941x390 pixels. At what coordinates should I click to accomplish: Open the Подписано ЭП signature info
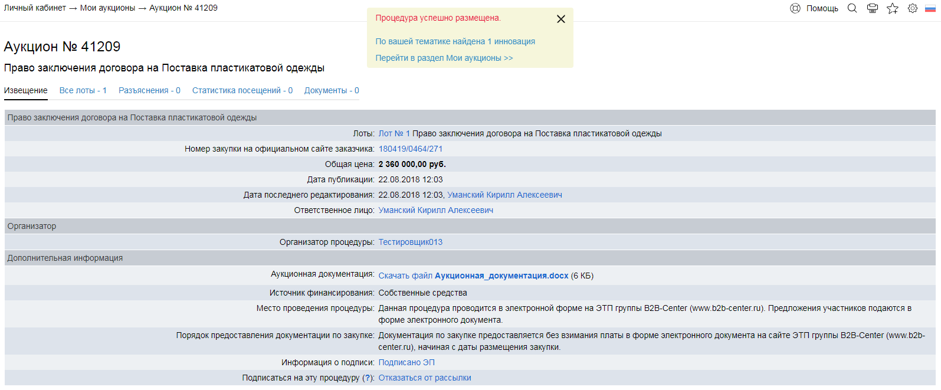click(406, 363)
